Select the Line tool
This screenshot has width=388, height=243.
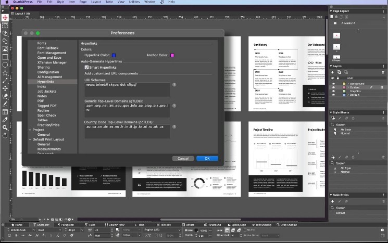click(x=5, y=81)
